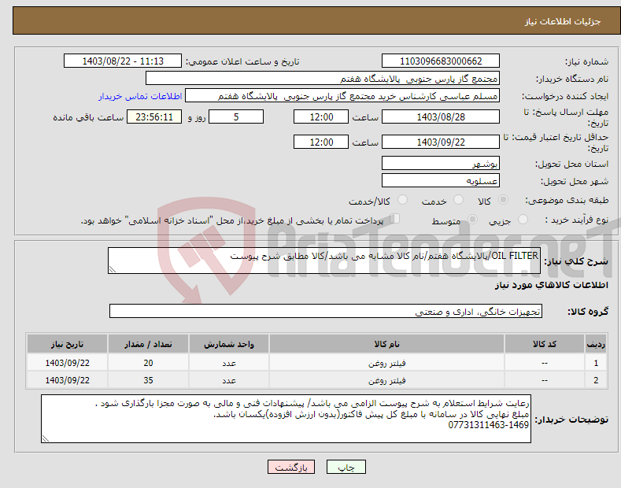Click the price validity time 12:00 field
The height and width of the screenshot is (488, 621).
pyautogui.click(x=321, y=142)
